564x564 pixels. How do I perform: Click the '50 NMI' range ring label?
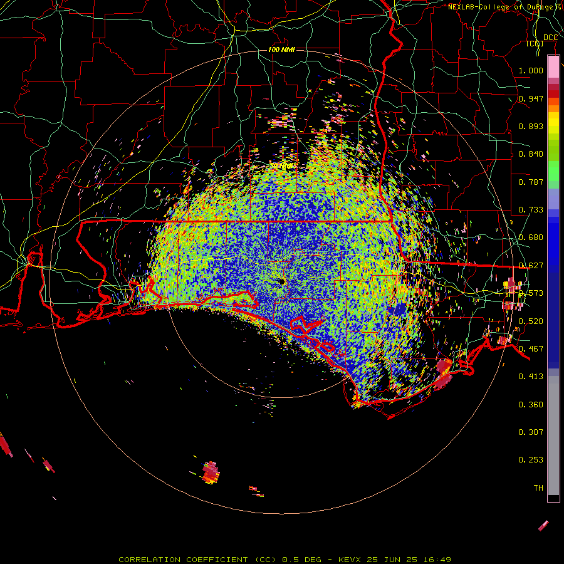click(282, 166)
